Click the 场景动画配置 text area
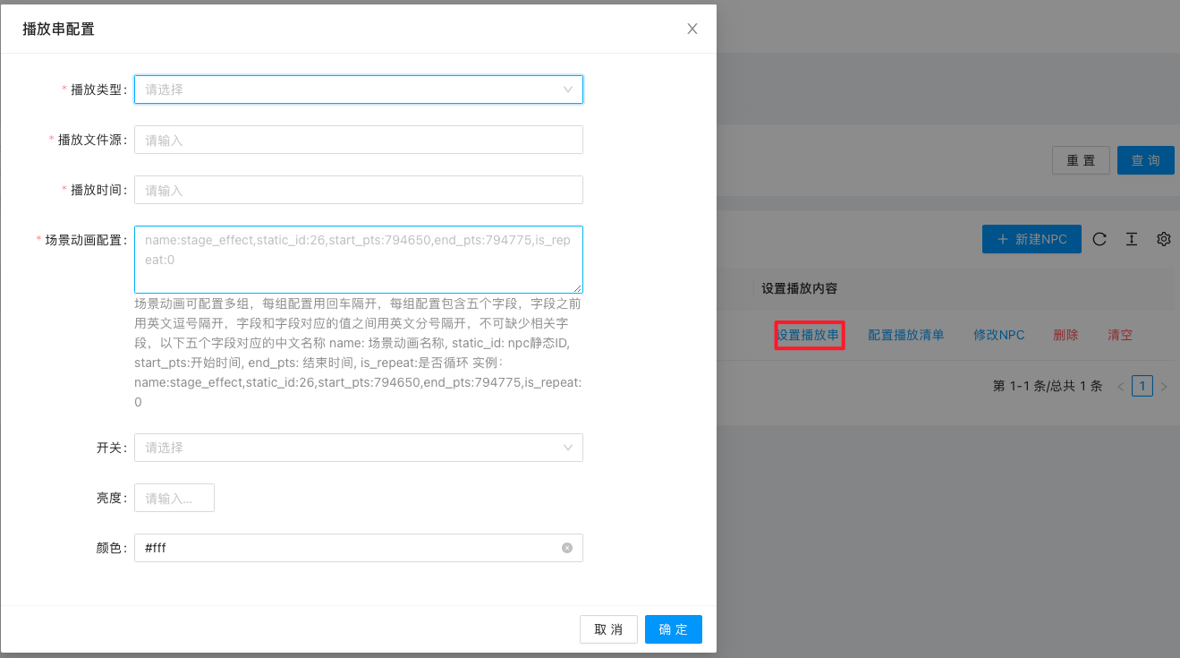Screen dimensions: 1180x658 [x=358, y=260]
